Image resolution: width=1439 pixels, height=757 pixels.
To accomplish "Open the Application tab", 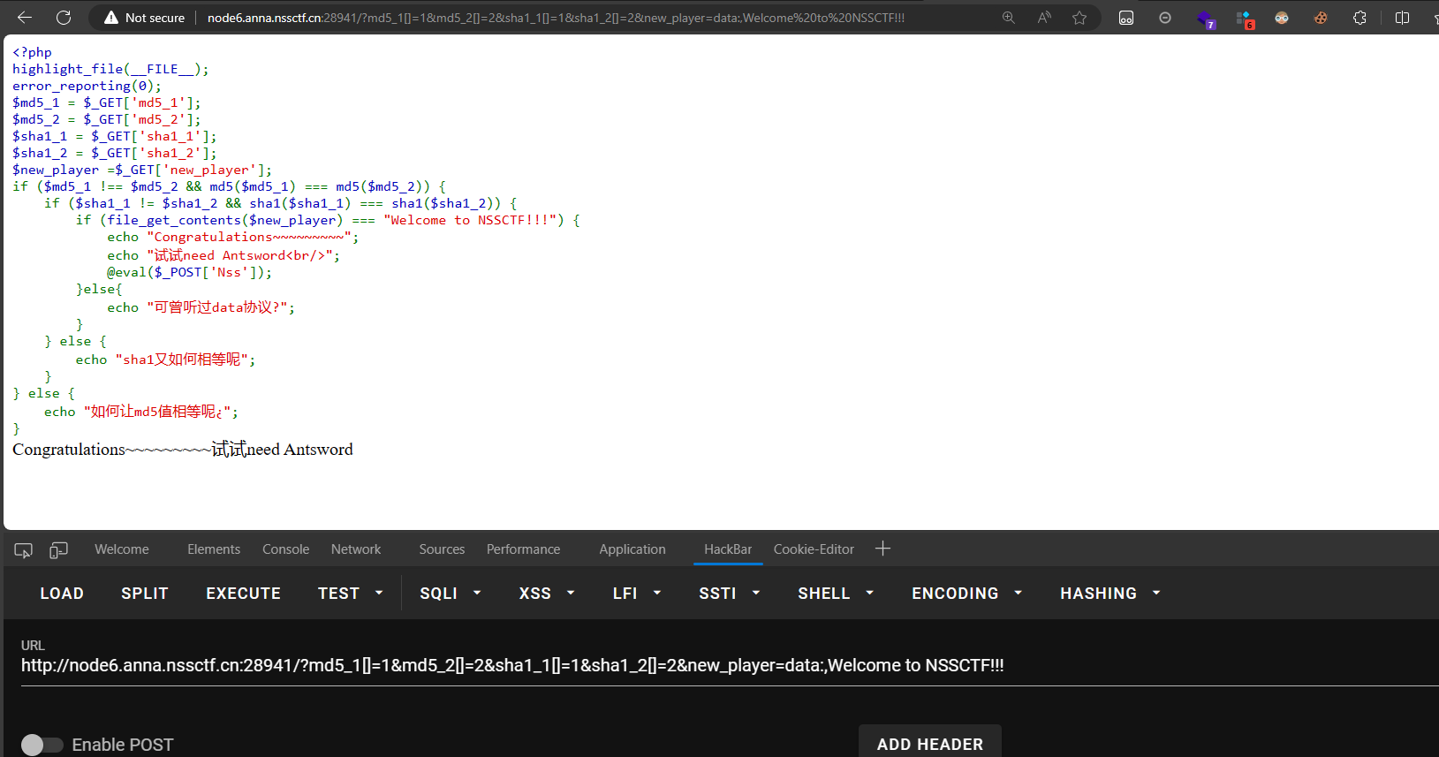I will [x=632, y=549].
